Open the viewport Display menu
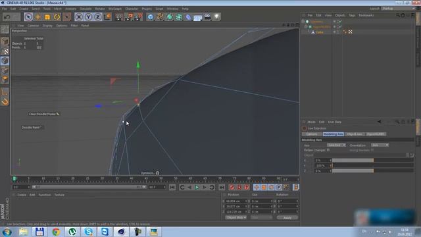The height and width of the screenshot is (237, 421). (x=47, y=26)
